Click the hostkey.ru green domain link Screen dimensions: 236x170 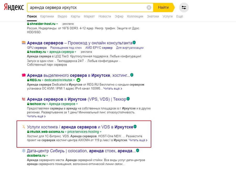click(38, 52)
